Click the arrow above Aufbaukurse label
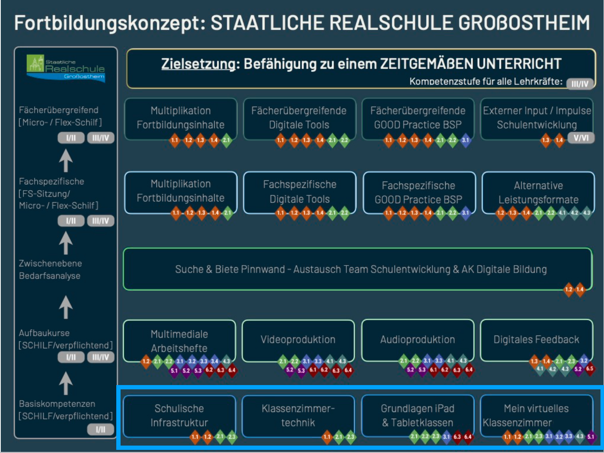 [x=66, y=307]
